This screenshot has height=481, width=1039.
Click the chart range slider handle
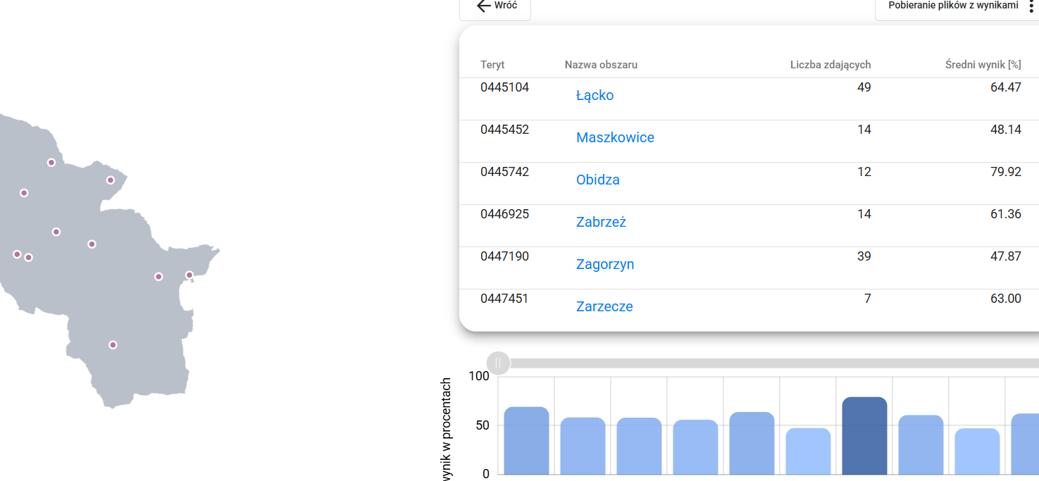pyautogui.click(x=498, y=363)
